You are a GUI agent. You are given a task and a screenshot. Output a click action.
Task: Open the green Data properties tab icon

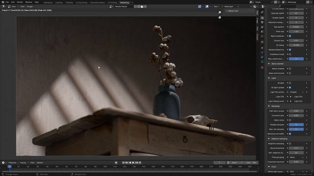pos(262,62)
